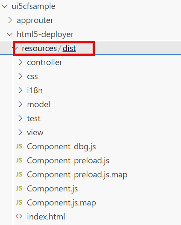The image size is (181, 225).
Task: Open the view folder
Action: point(35,132)
